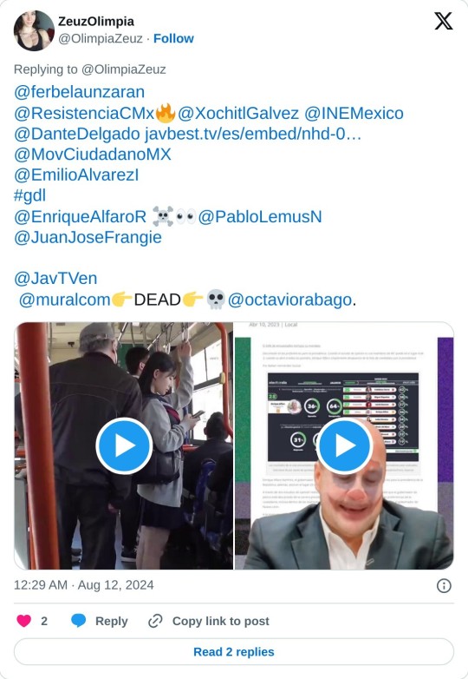Image resolution: width=468 pixels, height=679 pixels.
Task: Like the post with heart icon
Action: click(x=23, y=621)
